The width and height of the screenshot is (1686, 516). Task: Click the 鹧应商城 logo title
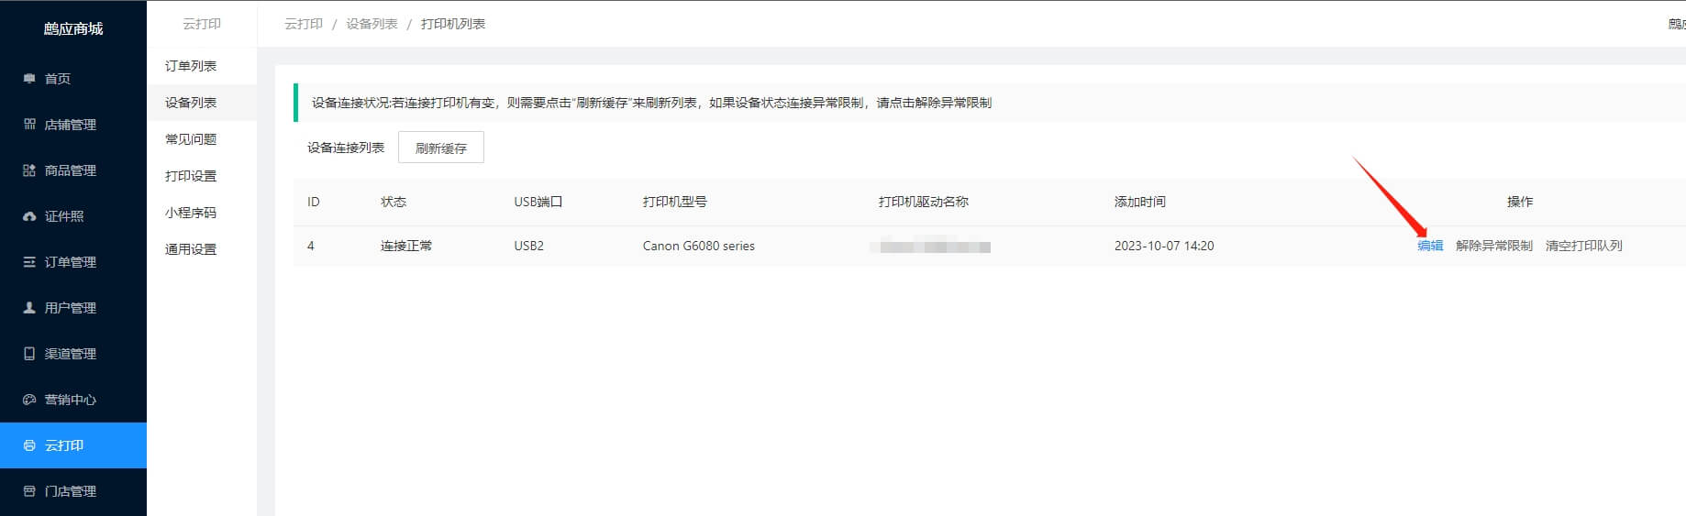pyautogui.click(x=73, y=28)
